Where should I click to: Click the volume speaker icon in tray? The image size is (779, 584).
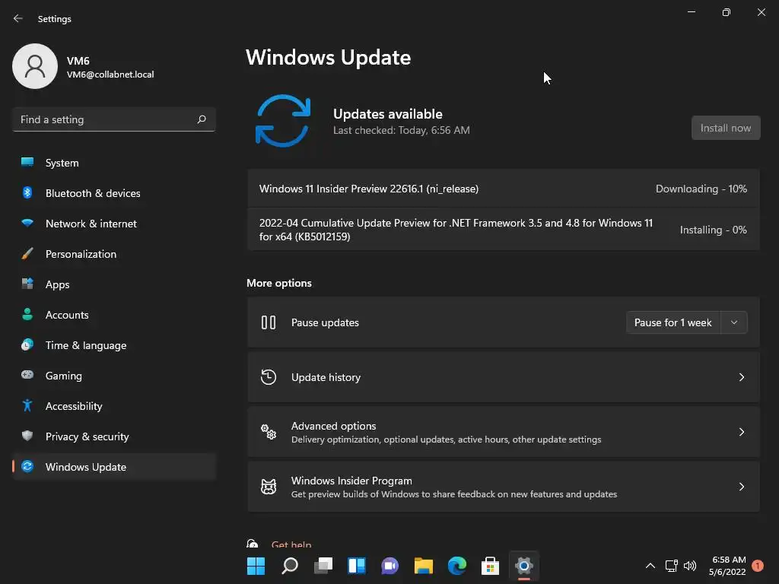pyautogui.click(x=689, y=566)
